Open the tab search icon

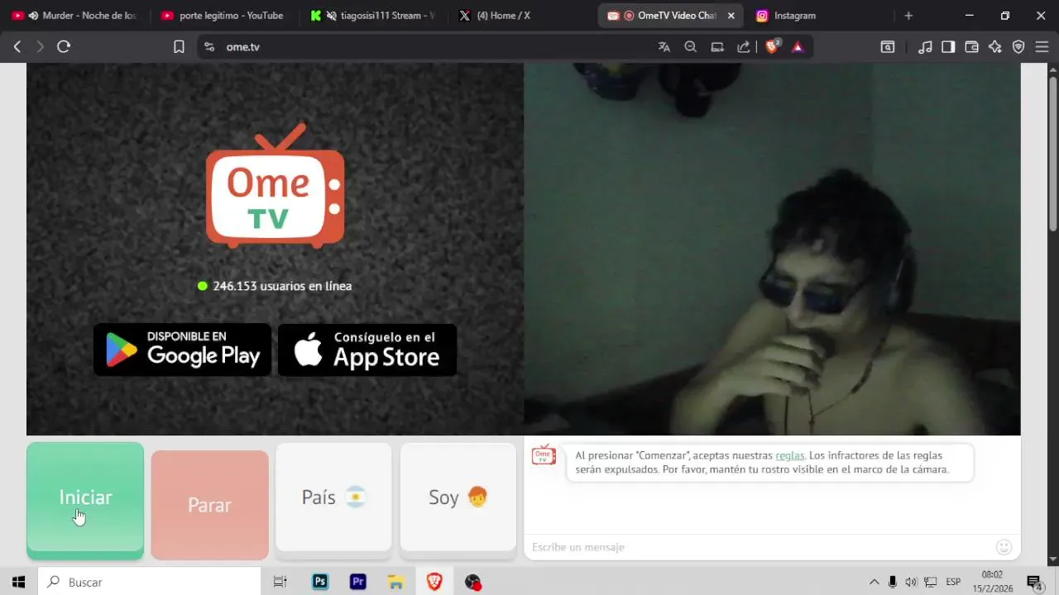(888, 47)
